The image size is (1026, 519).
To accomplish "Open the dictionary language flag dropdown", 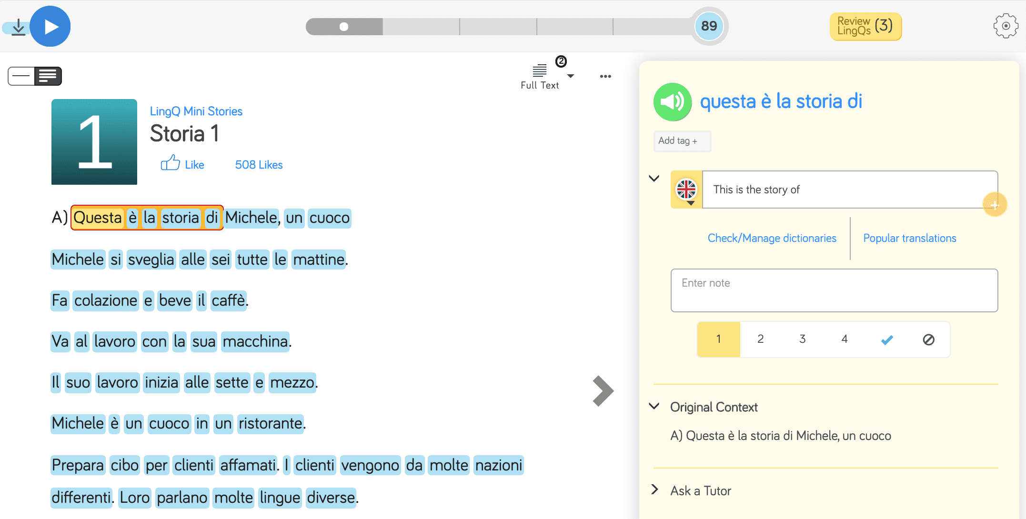I will tap(686, 190).
